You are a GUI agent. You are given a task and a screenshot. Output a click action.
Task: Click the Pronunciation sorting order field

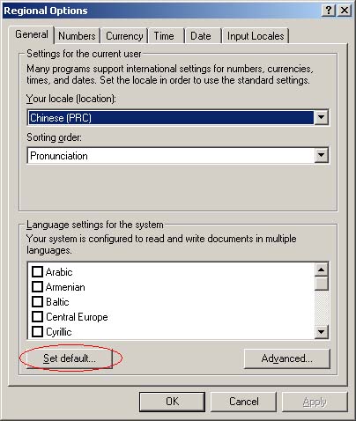[x=178, y=155]
